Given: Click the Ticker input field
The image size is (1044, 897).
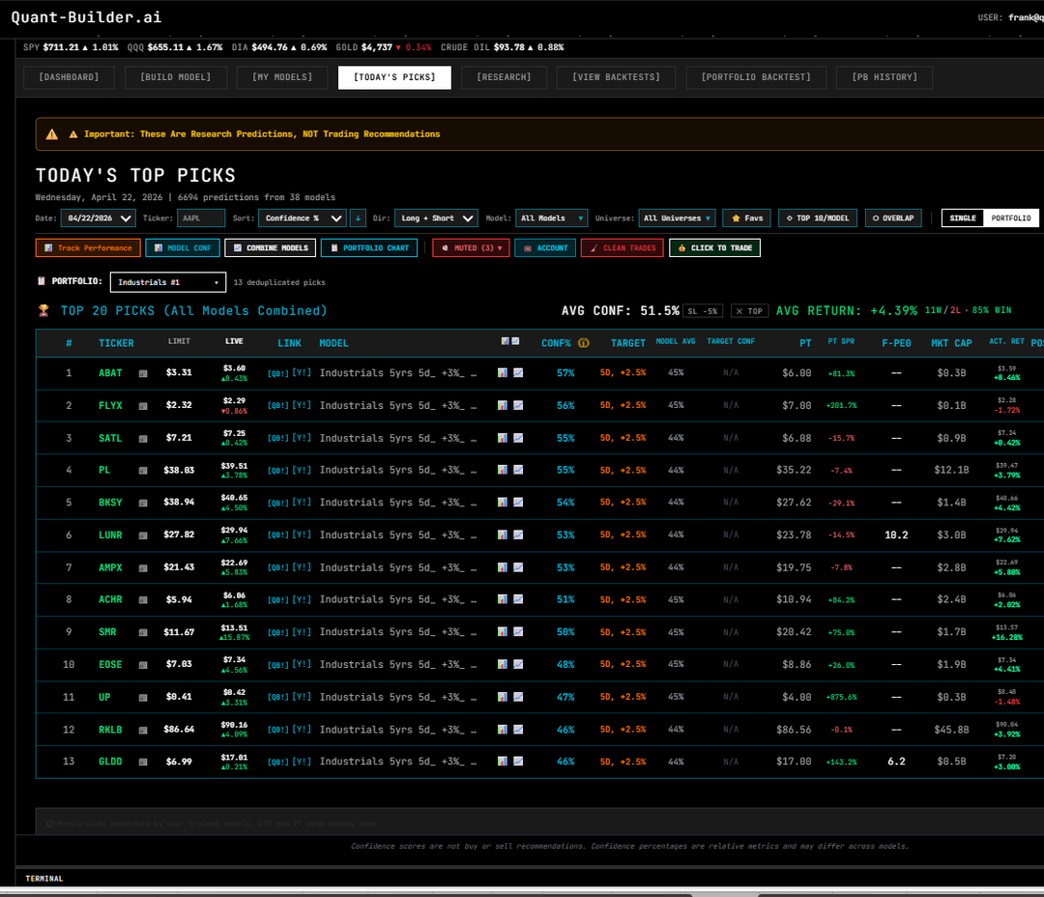Looking at the screenshot, I should [201, 218].
